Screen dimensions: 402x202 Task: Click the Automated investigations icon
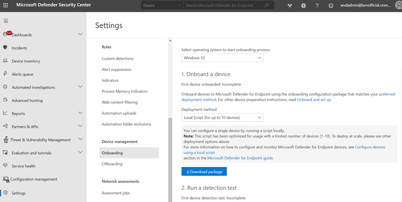tap(5, 87)
